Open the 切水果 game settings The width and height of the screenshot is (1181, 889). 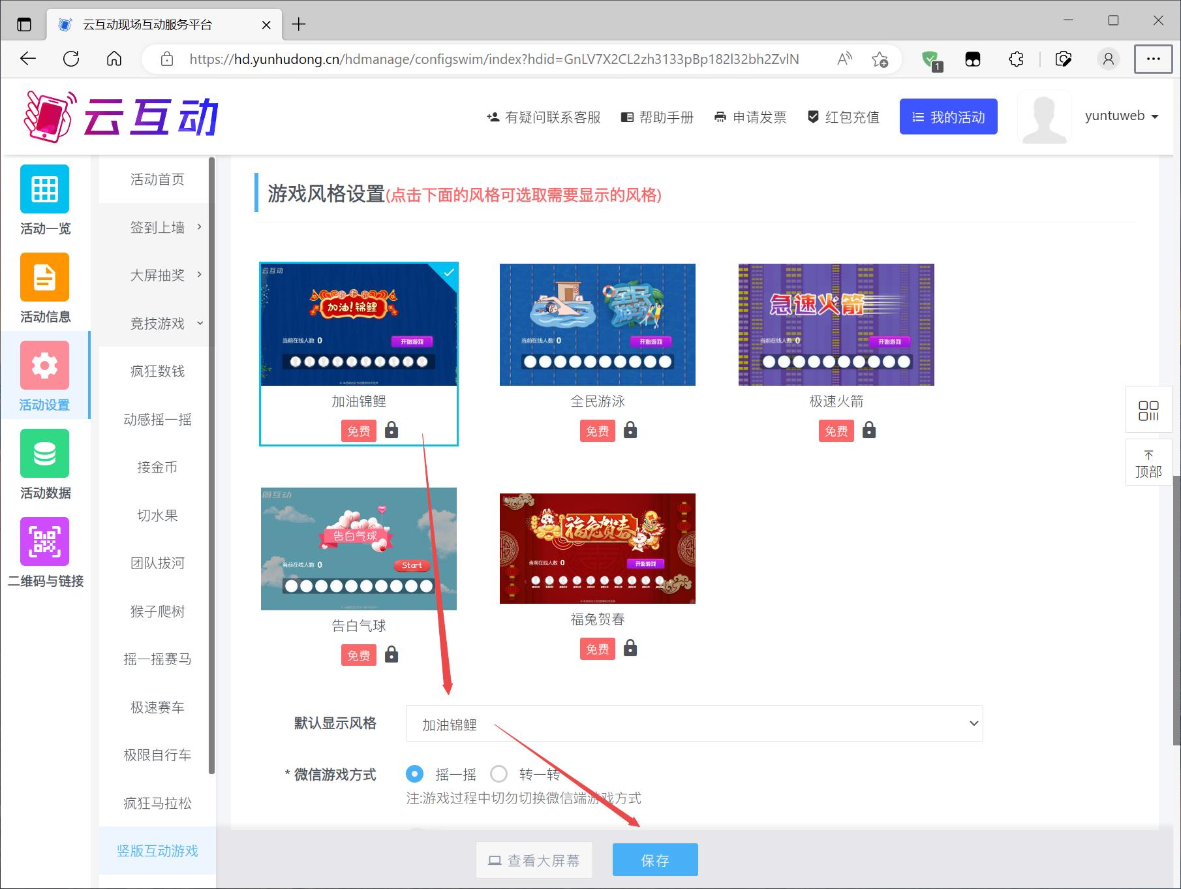click(157, 515)
